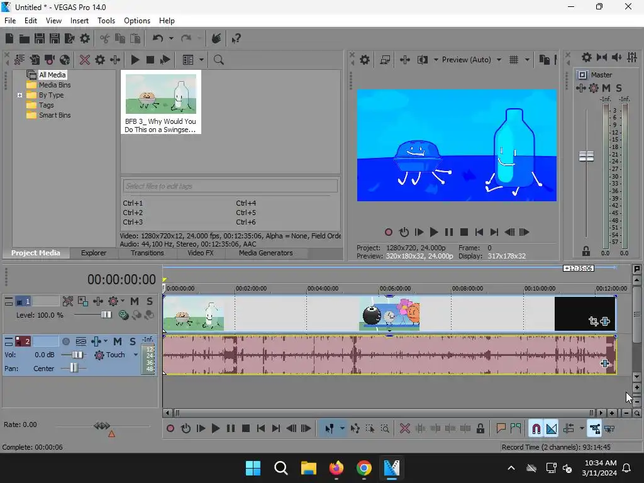Solo audio track 2 with S

[133, 341]
